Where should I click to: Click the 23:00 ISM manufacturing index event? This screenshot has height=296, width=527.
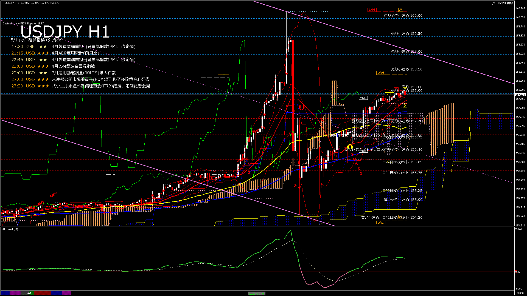[53, 66]
